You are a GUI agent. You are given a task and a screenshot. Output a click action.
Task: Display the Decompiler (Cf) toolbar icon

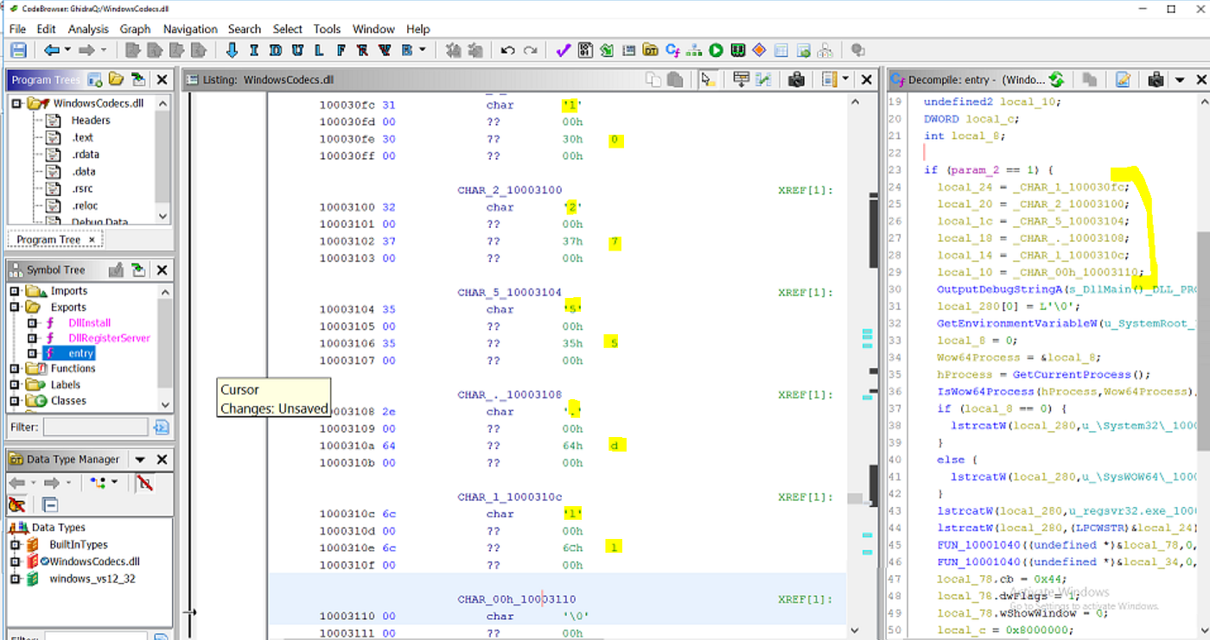(672, 50)
